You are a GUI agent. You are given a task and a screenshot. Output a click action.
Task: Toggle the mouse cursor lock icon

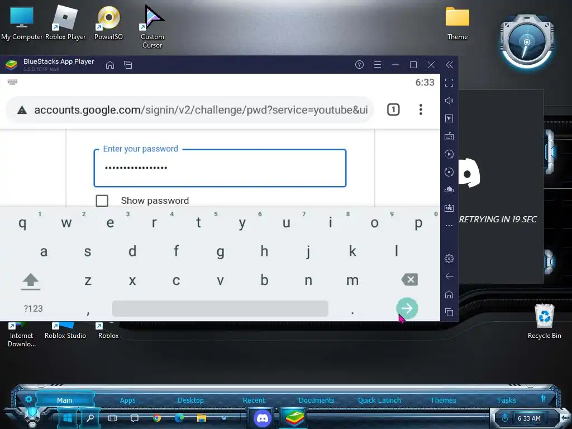pyautogui.click(x=449, y=118)
